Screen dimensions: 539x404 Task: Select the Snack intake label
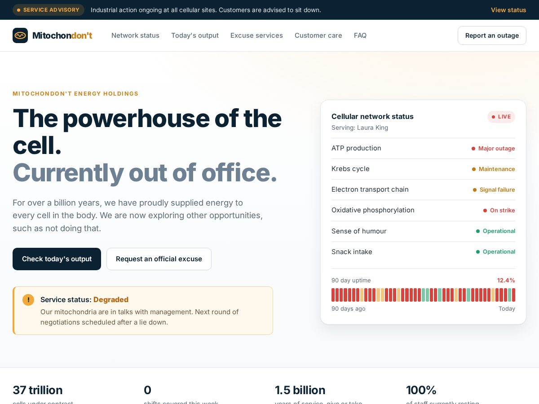coord(352,252)
